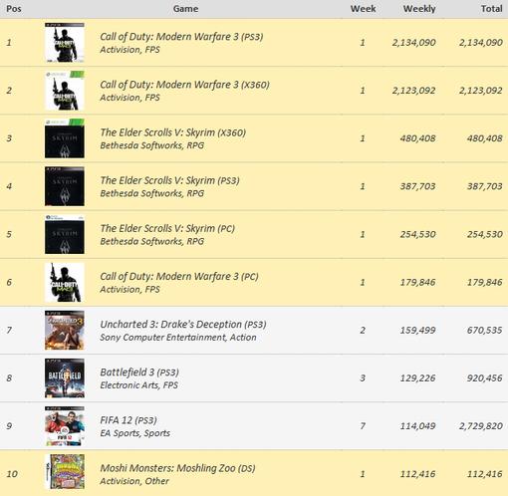Open The Elder Scrolls V: Skyrim (X360) title
The width and height of the screenshot is (508, 496).
[173, 132]
